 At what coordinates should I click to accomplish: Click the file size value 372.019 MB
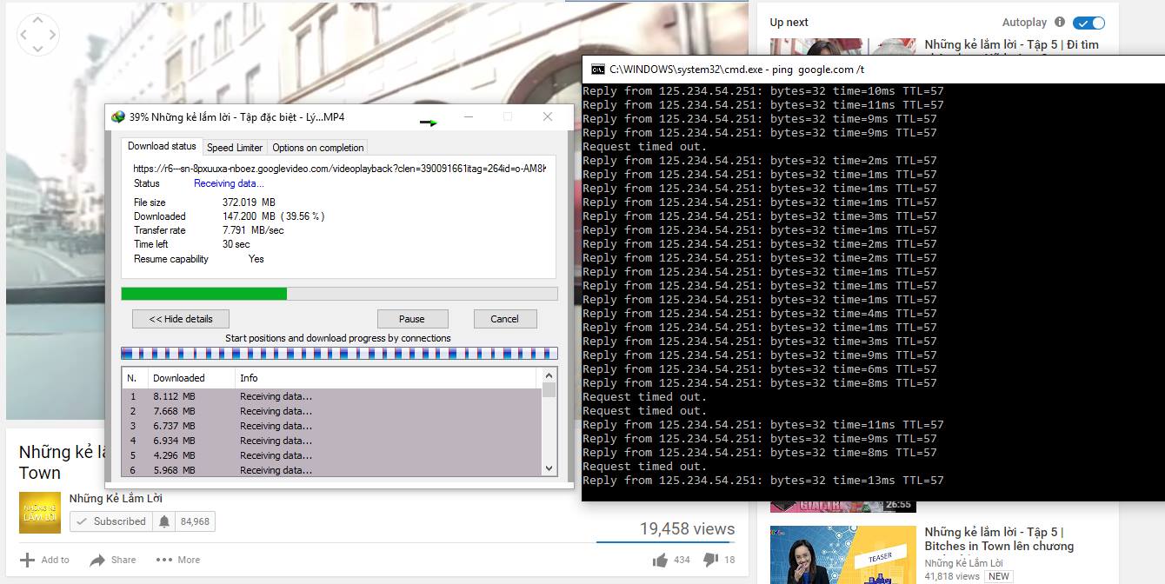249,202
